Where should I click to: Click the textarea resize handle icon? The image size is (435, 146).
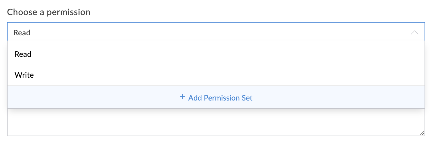pos(422,133)
